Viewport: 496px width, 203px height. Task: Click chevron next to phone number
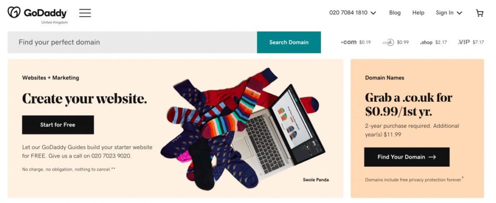(373, 13)
